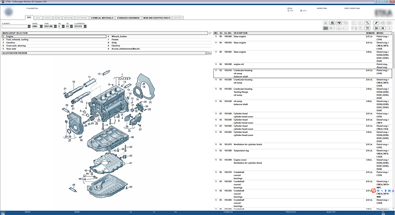This screenshot has height=215, width=395.
Task: Switch to the Chemical Materials tab
Action: pos(102,18)
